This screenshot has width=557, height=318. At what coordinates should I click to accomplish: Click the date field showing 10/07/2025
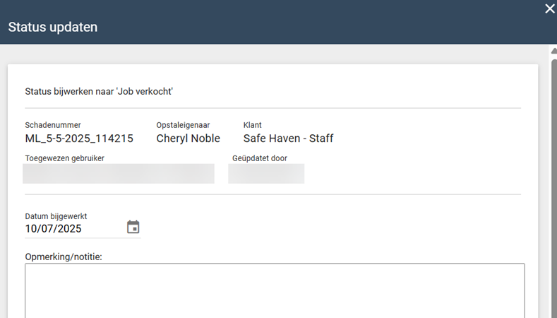71,228
